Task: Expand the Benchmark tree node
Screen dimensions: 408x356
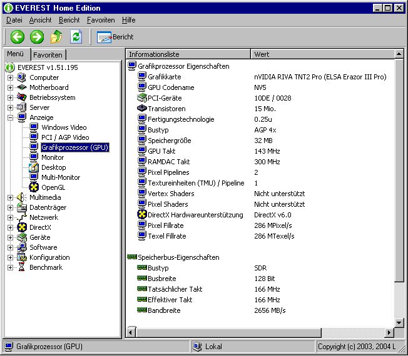Action: pyautogui.click(x=10, y=267)
